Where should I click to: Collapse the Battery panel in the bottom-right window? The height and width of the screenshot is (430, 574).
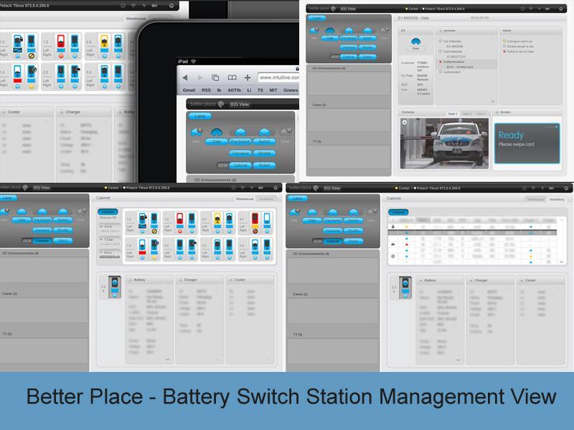click(421, 280)
